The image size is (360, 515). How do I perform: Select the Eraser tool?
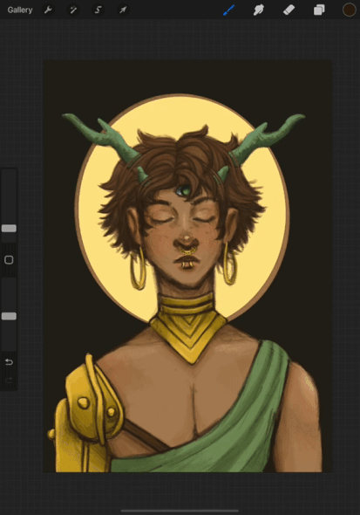[x=289, y=10]
